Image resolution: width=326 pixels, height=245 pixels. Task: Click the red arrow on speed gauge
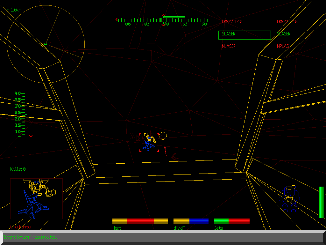pos(31,136)
